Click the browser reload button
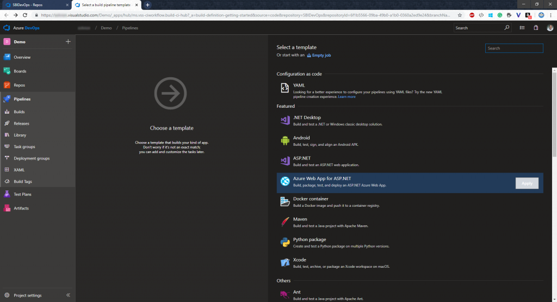Image resolution: width=557 pixels, height=302 pixels. tap(25, 15)
